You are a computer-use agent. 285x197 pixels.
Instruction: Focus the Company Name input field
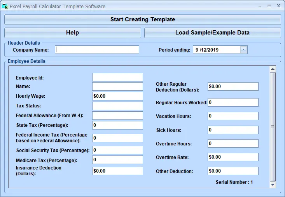[x=97, y=50]
